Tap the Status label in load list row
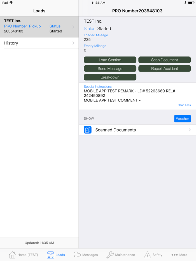 click(55, 26)
